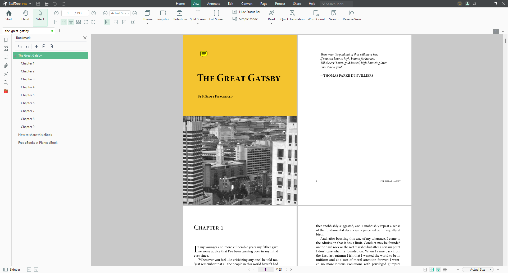Click the yellow comment note on cover
Image resolution: width=508 pixels, height=273 pixels.
tap(204, 54)
